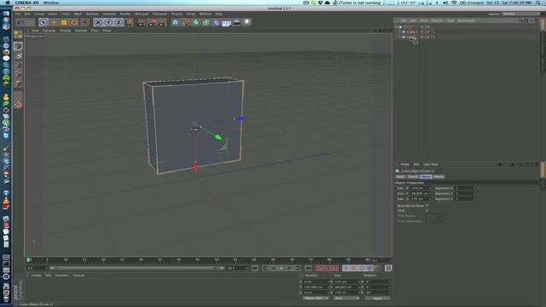
Task: Click the Segments X spinner arrows
Action: click(x=474, y=188)
